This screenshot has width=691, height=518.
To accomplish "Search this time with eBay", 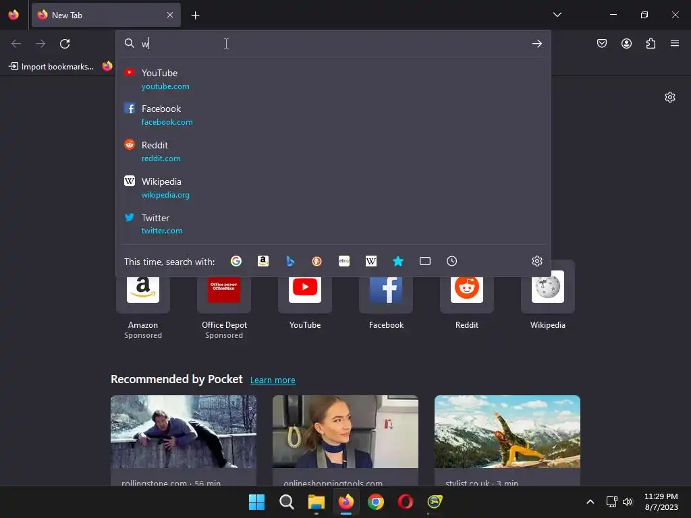I will (344, 261).
